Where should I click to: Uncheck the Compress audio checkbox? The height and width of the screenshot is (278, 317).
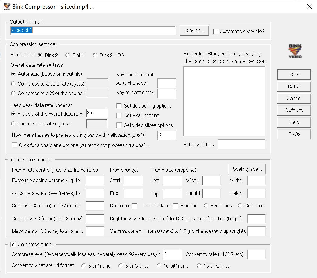(x=13, y=244)
